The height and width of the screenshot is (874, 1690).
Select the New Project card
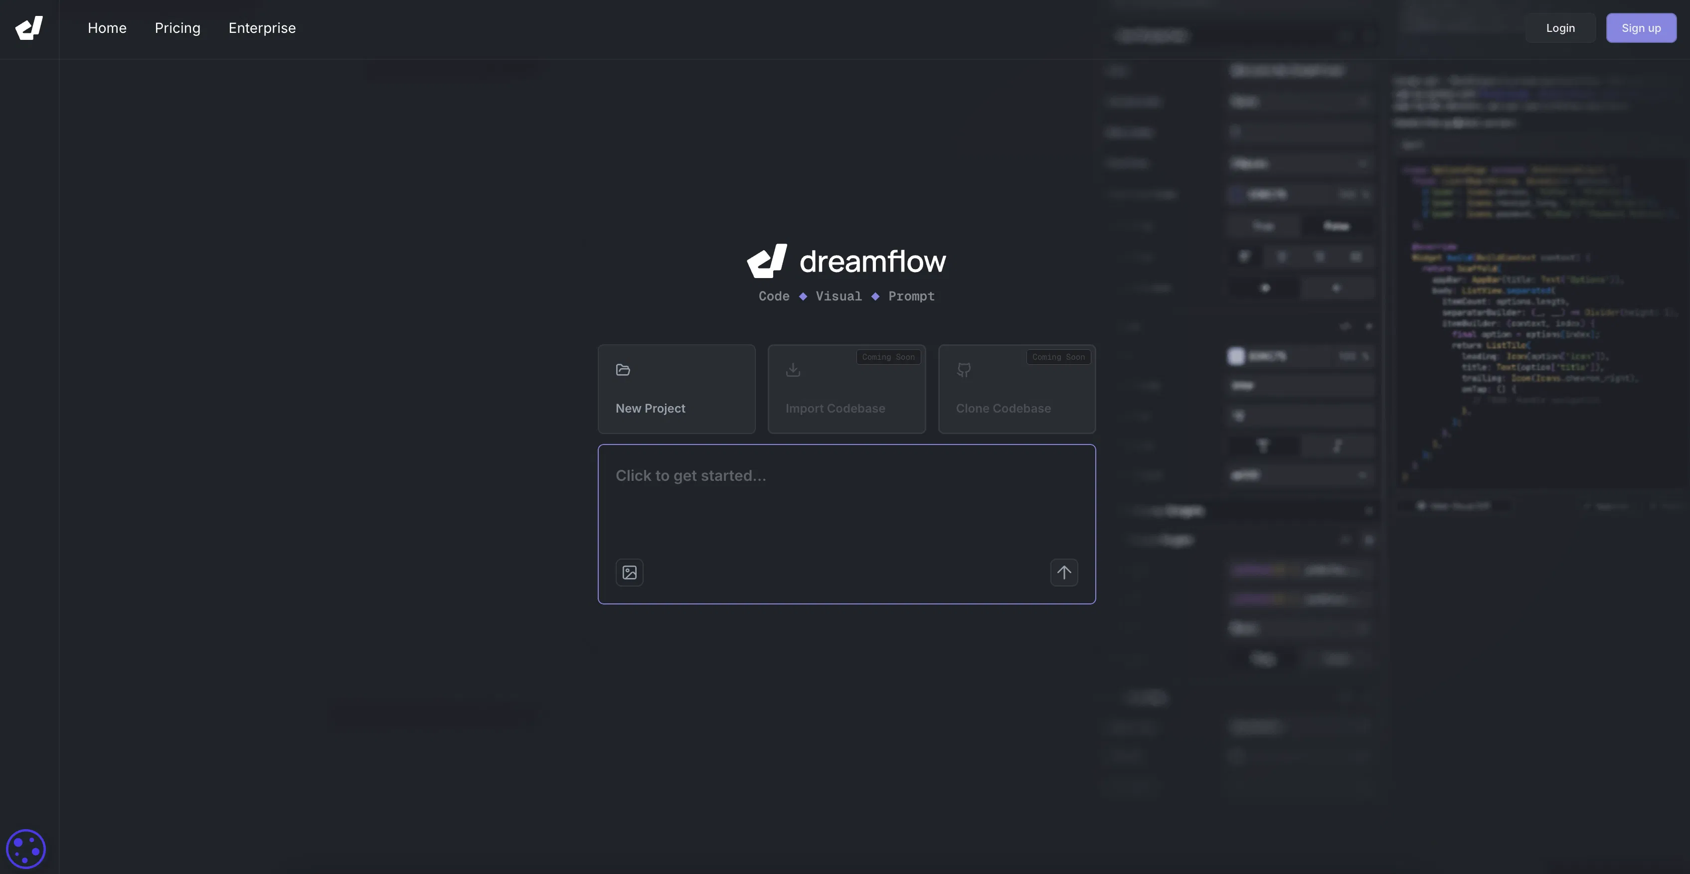[x=676, y=389]
